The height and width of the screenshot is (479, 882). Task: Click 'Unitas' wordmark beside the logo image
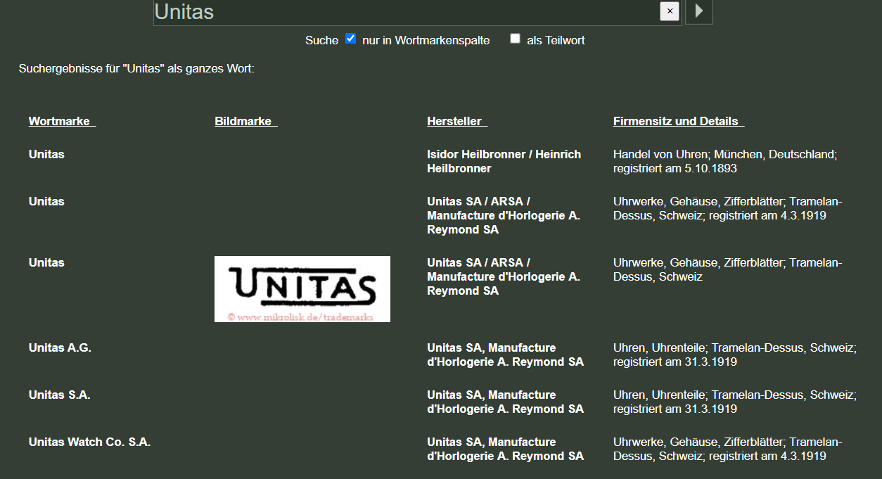coord(46,262)
